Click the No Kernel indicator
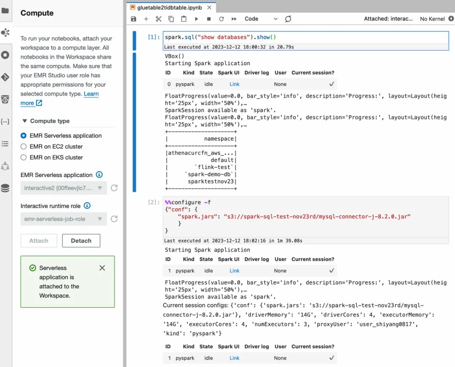 click(x=432, y=19)
